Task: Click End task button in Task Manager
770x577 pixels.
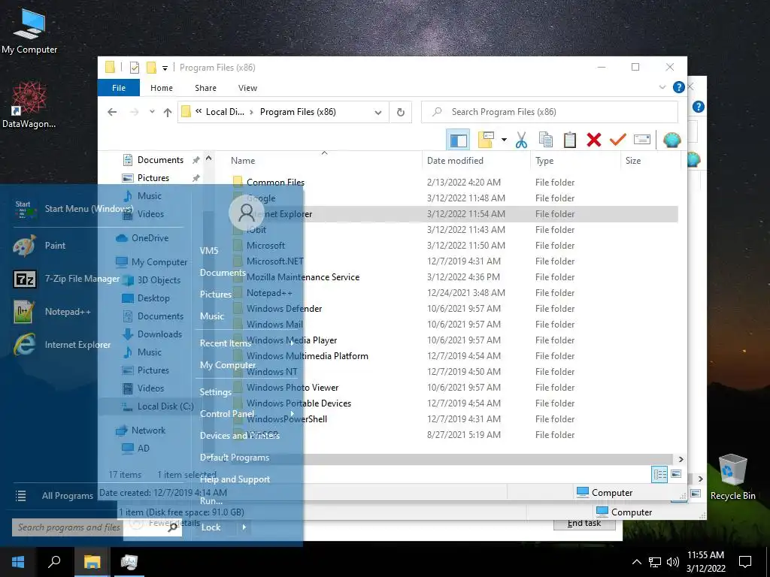Action: pos(584,524)
